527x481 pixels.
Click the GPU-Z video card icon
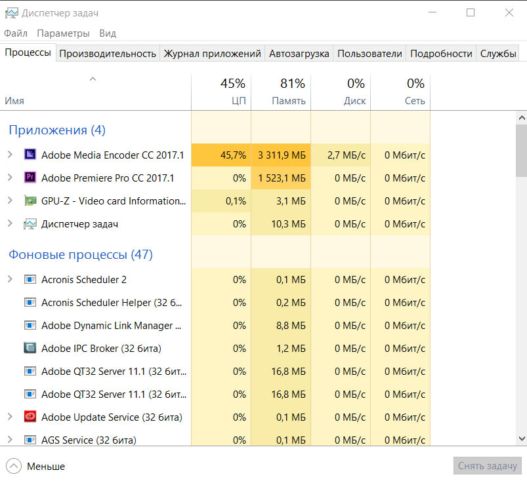click(30, 201)
